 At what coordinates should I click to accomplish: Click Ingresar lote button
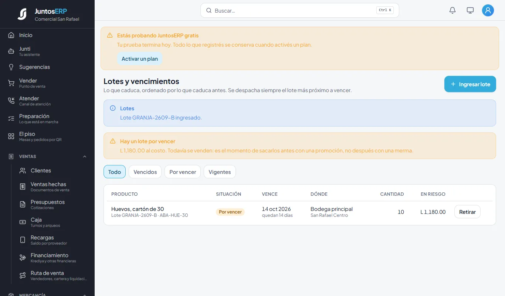pyautogui.click(x=470, y=84)
